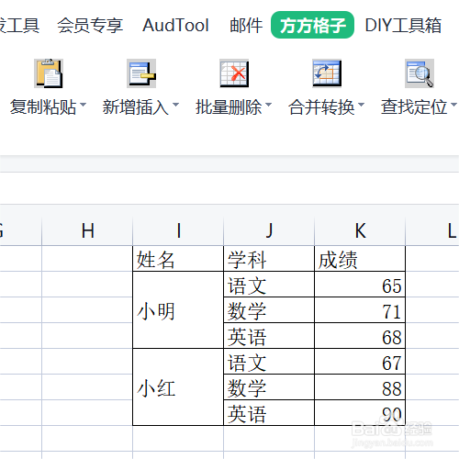Select column H header

point(87,231)
